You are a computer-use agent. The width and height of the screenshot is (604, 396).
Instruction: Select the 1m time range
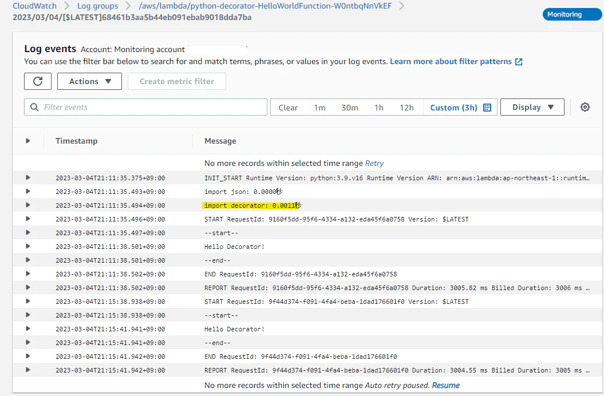(x=319, y=108)
